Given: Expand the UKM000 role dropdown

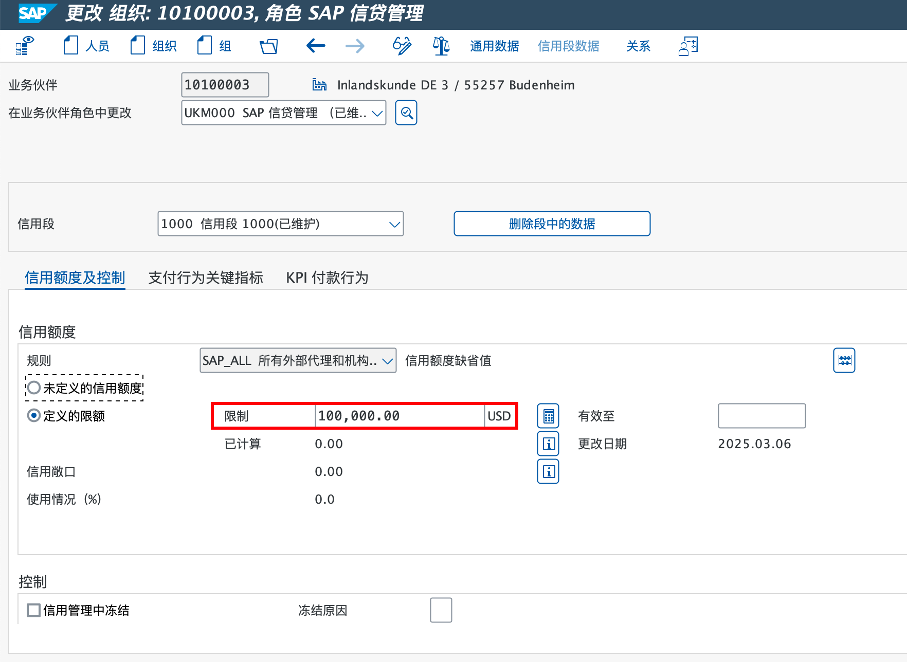Looking at the screenshot, I should (377, 113).
